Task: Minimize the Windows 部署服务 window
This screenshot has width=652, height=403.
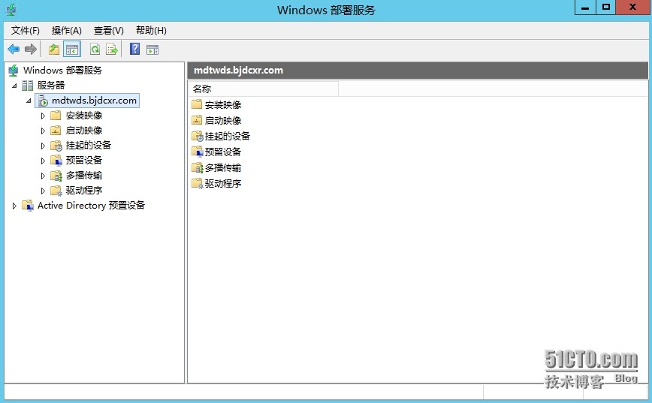Action: tap(585, 8)
